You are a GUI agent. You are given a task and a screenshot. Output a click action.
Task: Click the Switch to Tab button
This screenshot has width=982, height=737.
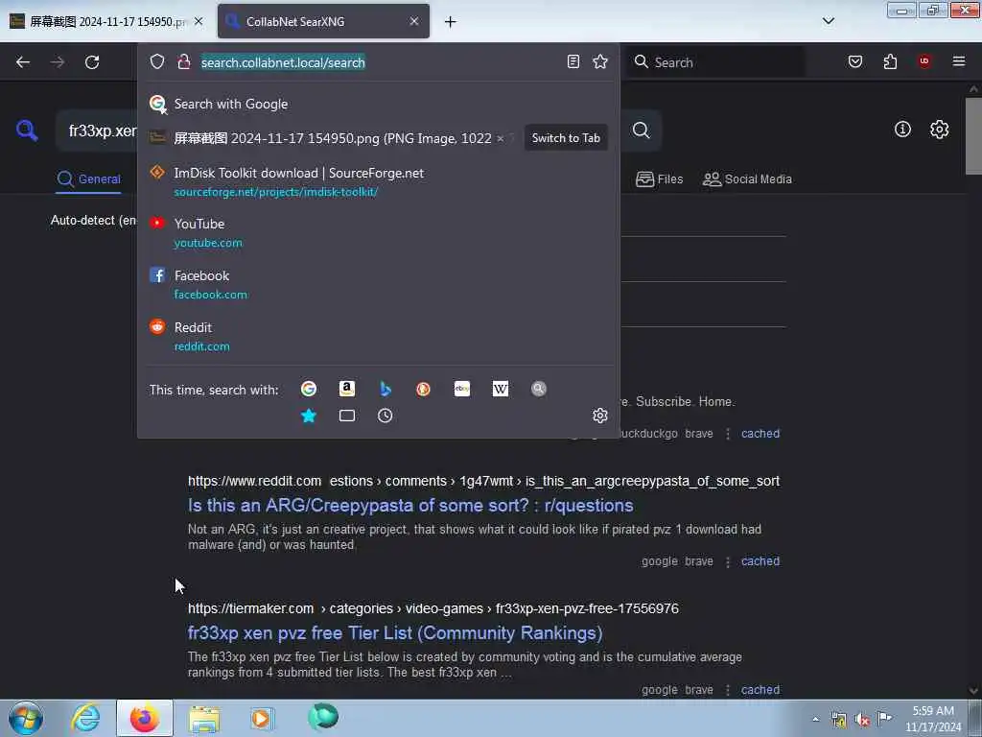click(x=566, y=138)
